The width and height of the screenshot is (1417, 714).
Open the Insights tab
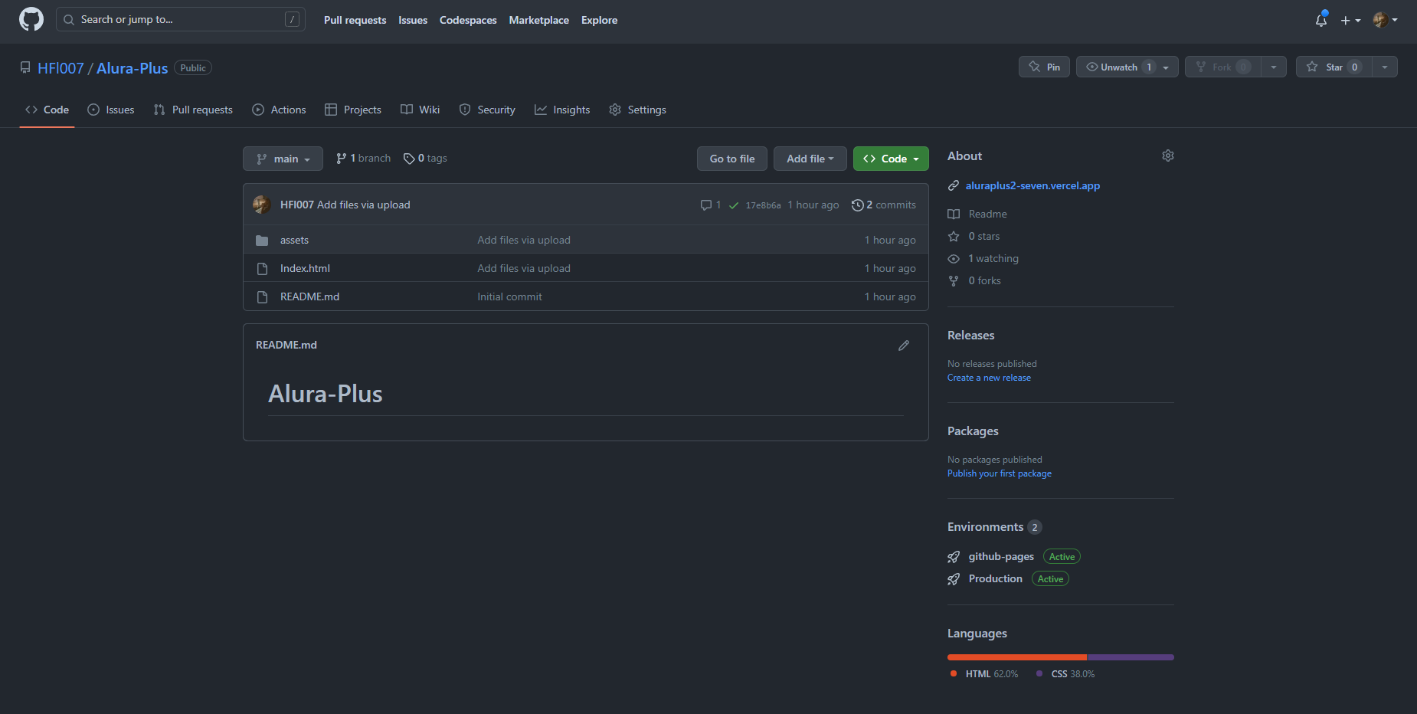coord(562,110)
